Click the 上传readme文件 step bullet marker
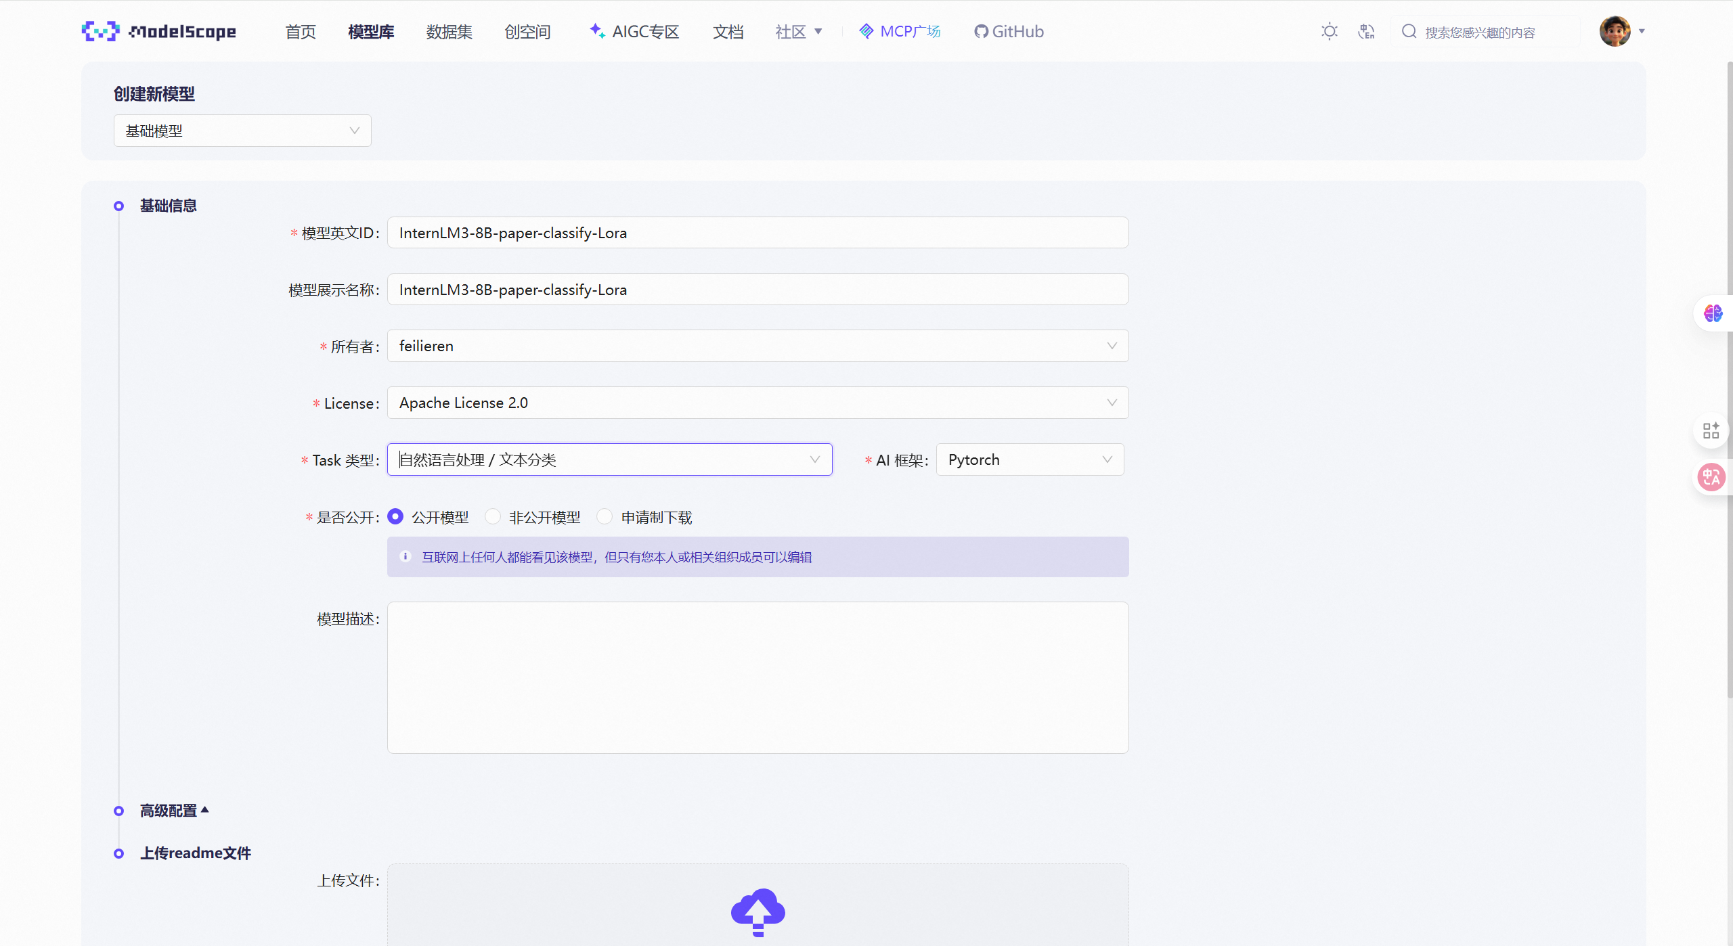Screen dimensions: 1733x946 click(118, 853)
